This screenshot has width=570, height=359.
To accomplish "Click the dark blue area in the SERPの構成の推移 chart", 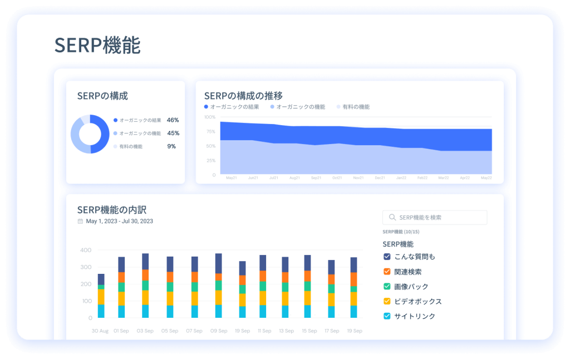I will [x=356, y=135].
